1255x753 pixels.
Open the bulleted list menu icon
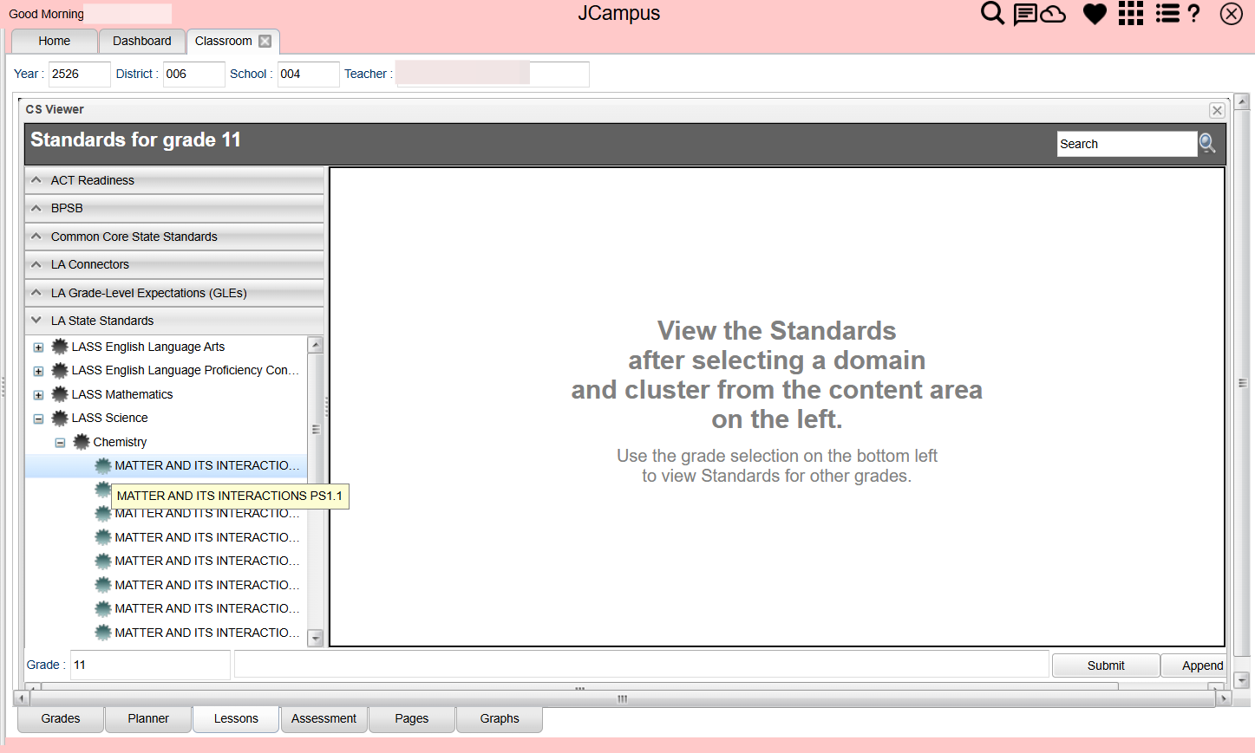1167,13
